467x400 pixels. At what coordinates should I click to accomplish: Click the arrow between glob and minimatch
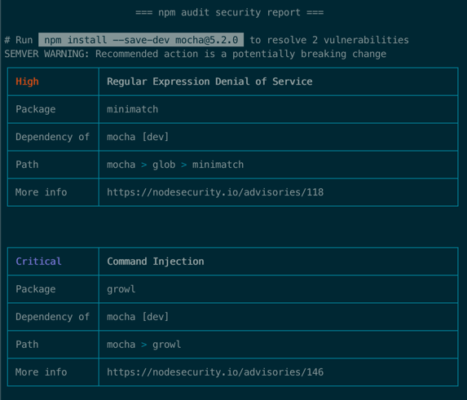click(183, 165)
